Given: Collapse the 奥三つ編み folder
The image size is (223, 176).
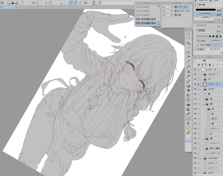Looking at the screenshot, I should 203,149.
